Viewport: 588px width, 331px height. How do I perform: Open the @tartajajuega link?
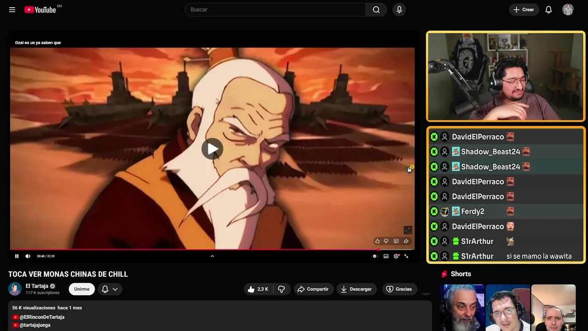pyautogui.click(x=35, y=325)
